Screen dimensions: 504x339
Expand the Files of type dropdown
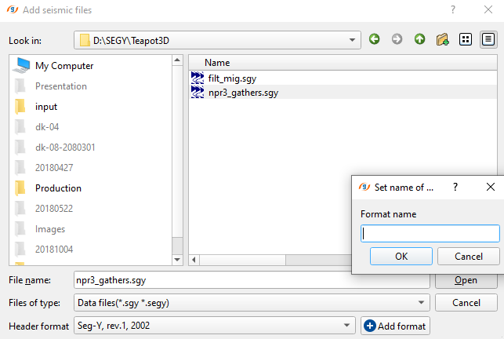pos(421,303)
